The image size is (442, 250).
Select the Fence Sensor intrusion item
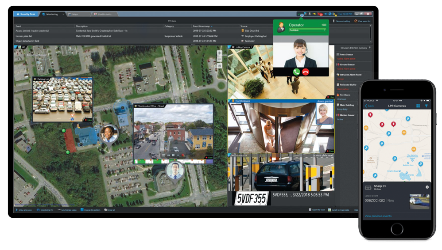point(346,56)
